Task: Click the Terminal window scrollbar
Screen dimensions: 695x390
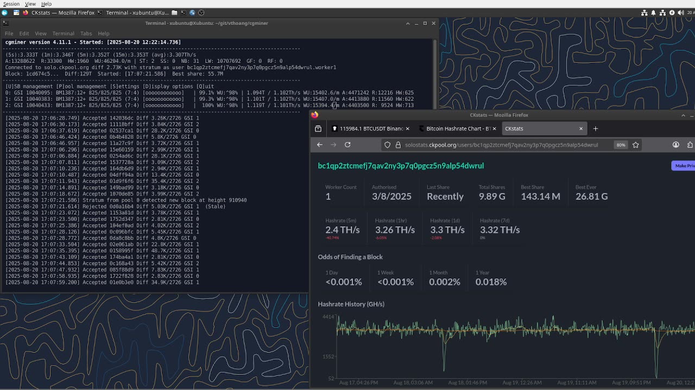Action: 434,74
